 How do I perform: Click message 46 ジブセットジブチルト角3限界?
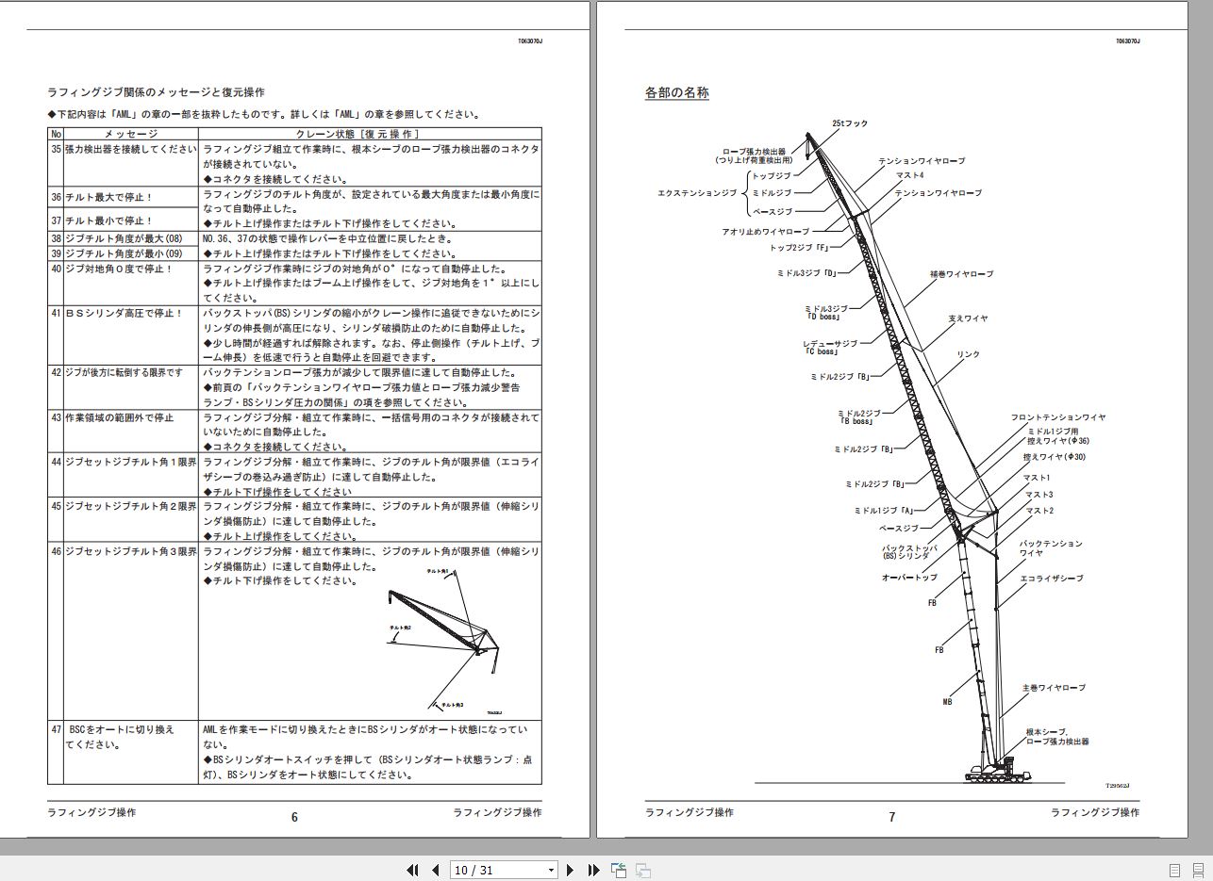(131, 550)
